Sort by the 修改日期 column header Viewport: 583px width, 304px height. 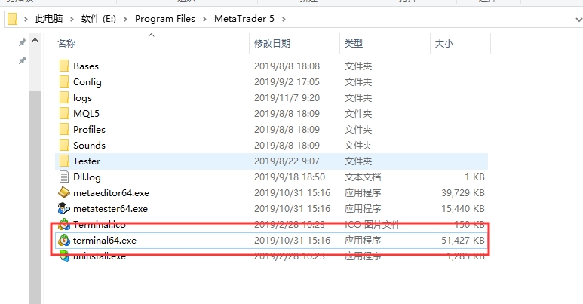272,44
